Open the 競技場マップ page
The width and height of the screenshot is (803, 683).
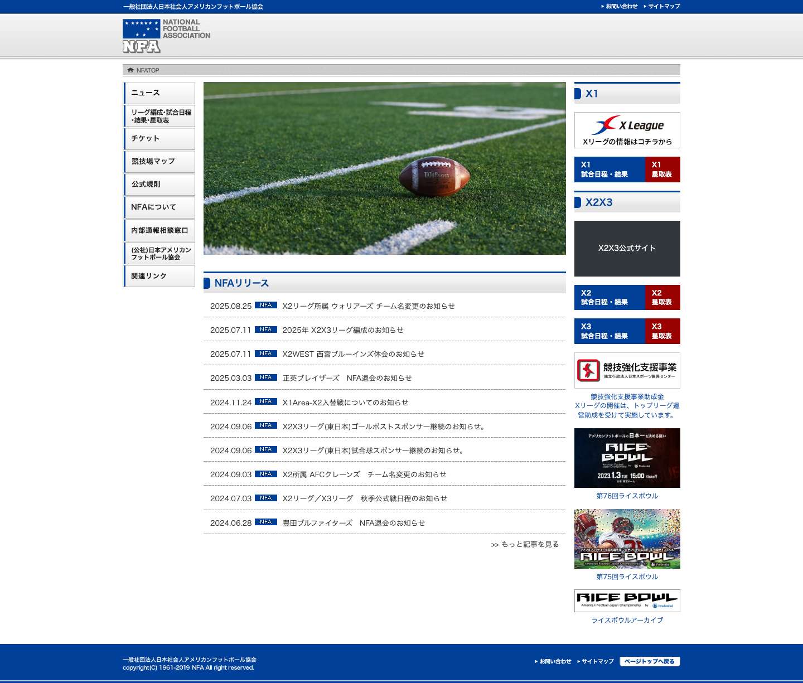point(159,162)
